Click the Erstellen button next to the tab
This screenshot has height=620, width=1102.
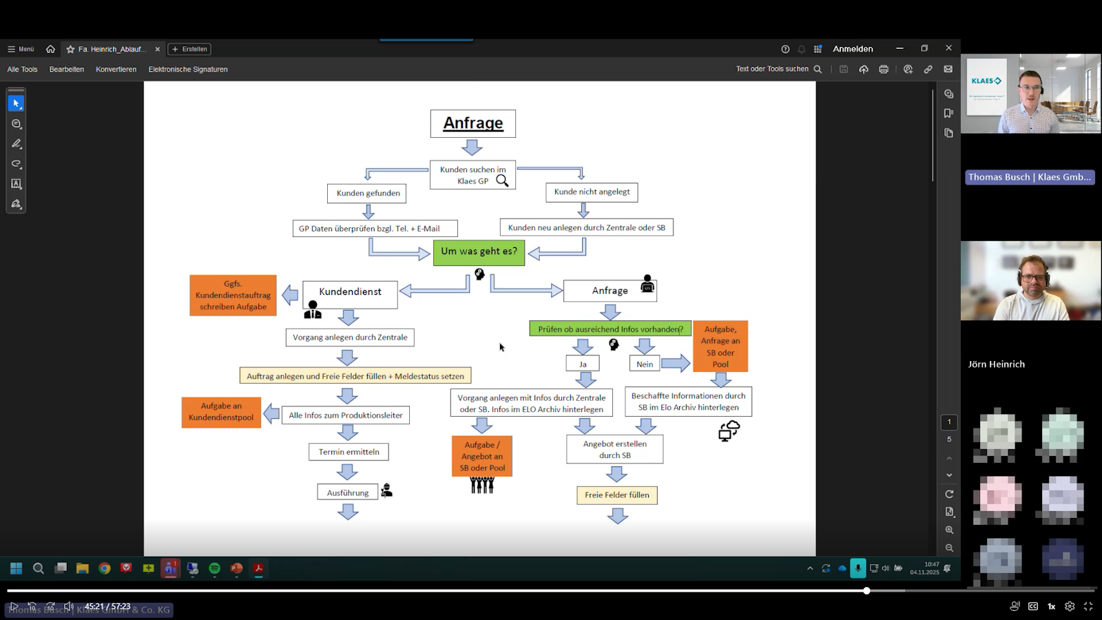189,49
